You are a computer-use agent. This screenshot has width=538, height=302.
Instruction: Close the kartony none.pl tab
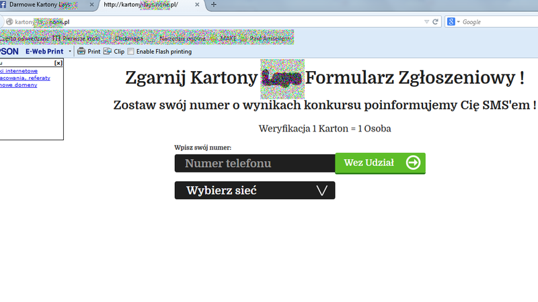pyautogui.click(x=197, y=5)
